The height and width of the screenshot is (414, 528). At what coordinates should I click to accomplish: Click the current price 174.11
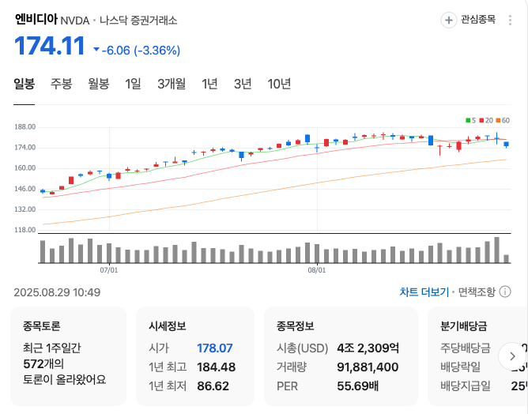coord(50,46)
